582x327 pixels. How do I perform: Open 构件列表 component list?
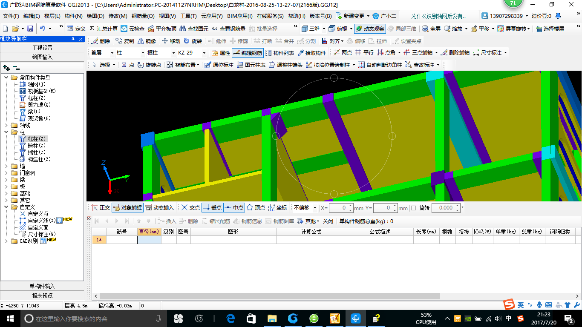(x=279, y=53)
